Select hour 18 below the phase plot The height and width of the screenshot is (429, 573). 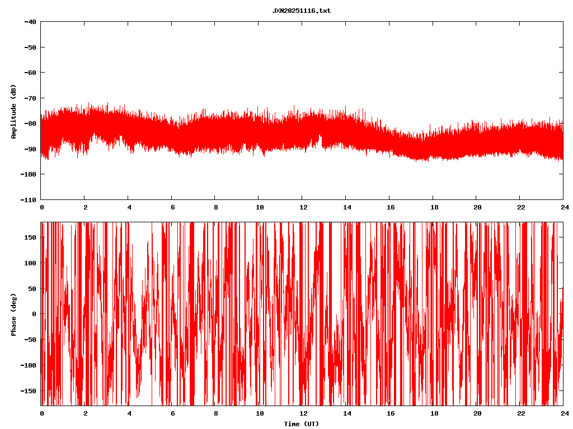pos(432,413)
